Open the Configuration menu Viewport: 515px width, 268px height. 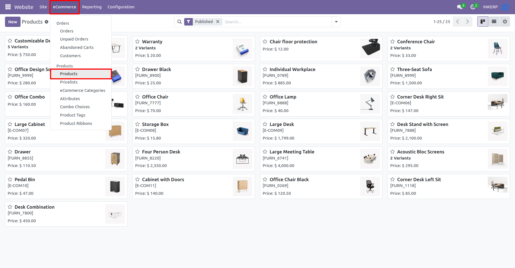[x=121, y=7]
